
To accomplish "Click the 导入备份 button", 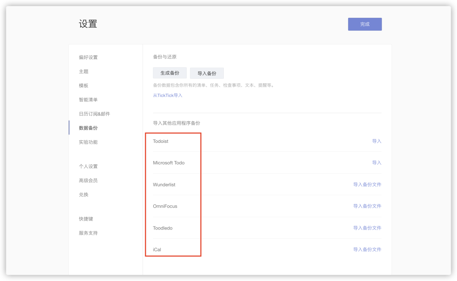I will 206,73.
